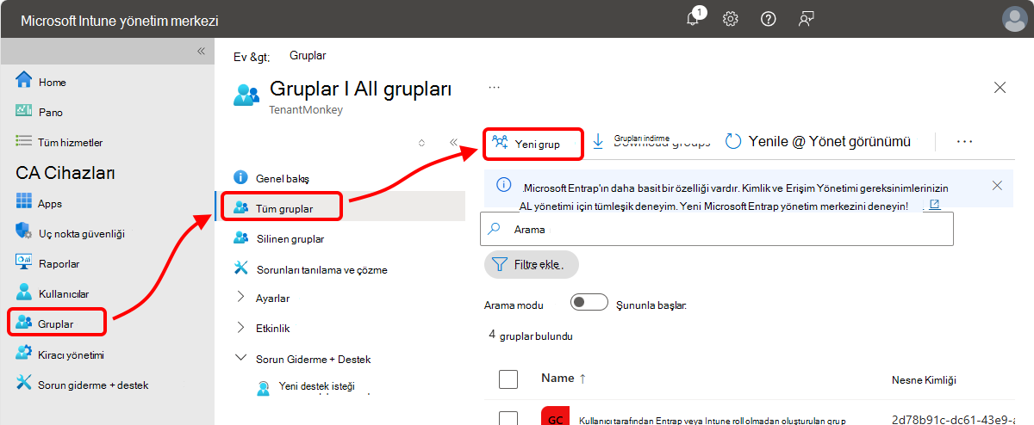Click the Yeni destek isteği person icon
Screen dimensions: 1034x425
click(x=265, y=388)
